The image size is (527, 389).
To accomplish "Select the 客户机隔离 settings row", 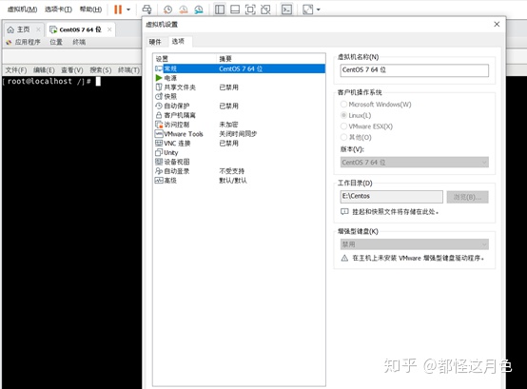I will (240, 115).
